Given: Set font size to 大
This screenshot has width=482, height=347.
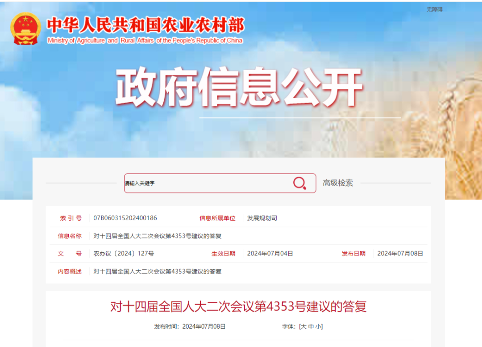Looking at the screenshot, I should pos(303,326).
